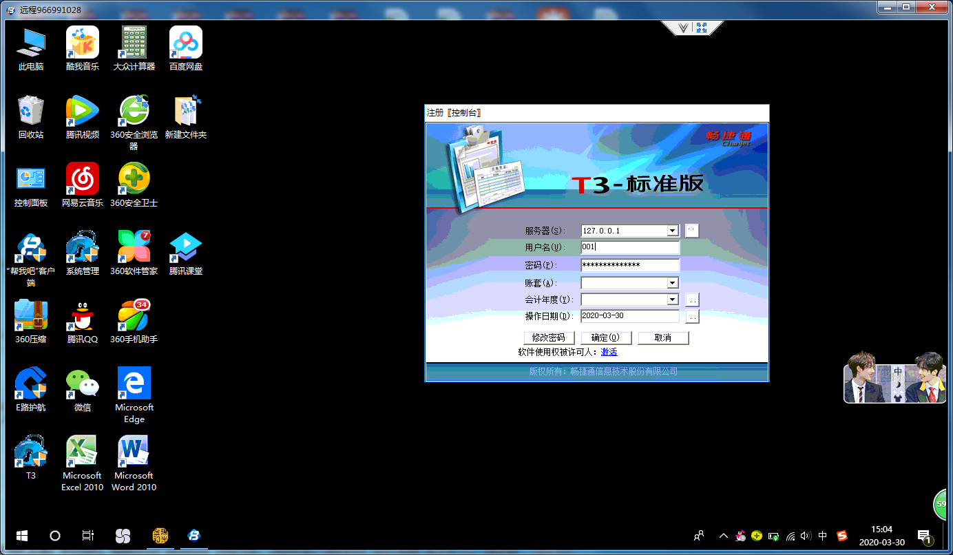Click the 取消 cancel button
The image size is (953, 555).
click(663, 338)
